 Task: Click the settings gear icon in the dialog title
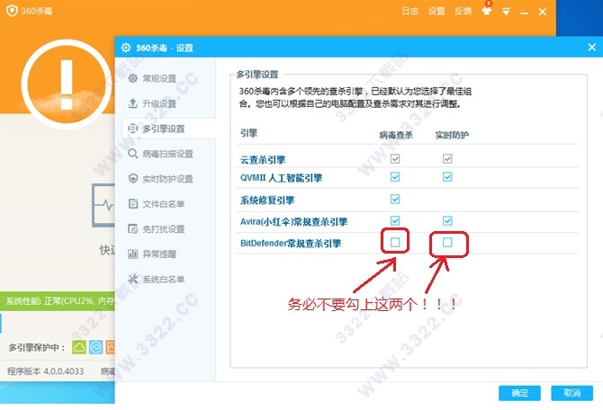(126, 48)
